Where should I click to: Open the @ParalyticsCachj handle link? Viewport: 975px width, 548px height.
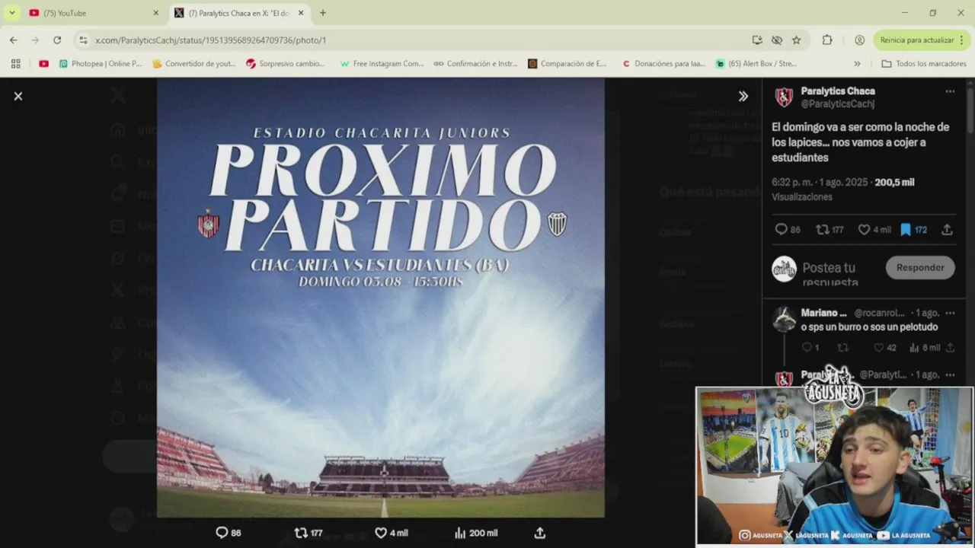click(x=838, y=104)
